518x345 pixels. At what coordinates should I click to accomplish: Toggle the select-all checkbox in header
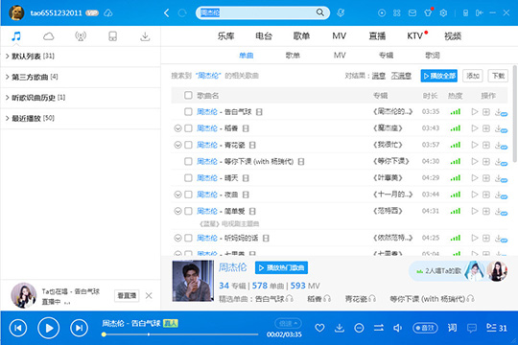(x=188, y=96)
